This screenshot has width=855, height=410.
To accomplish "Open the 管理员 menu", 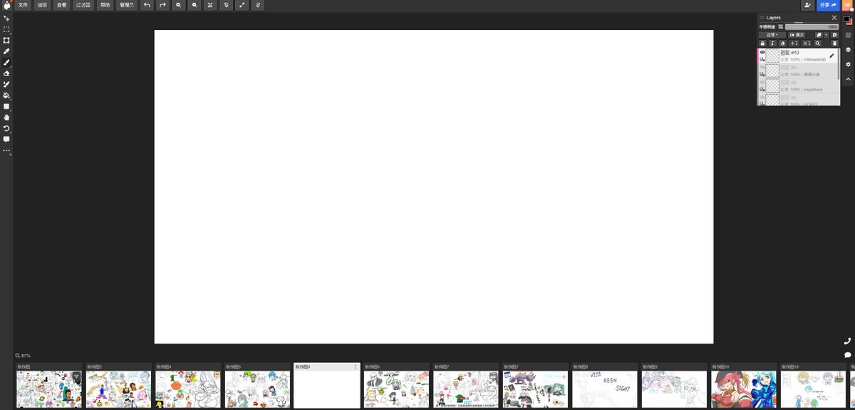I will (x=127, y=5).
